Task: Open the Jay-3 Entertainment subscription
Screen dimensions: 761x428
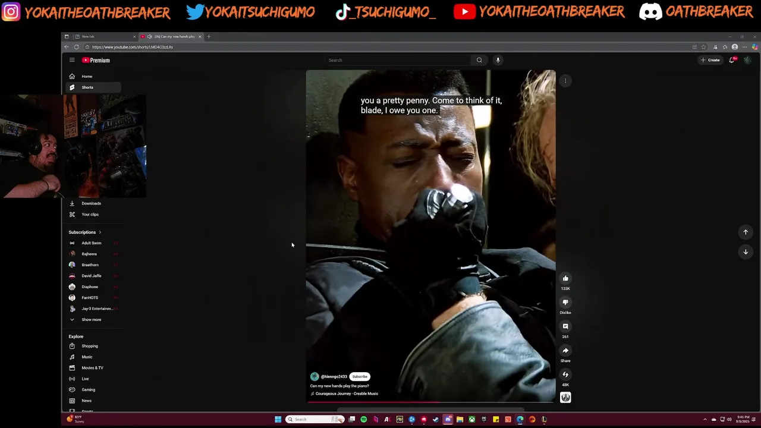Action: [93, 309]
